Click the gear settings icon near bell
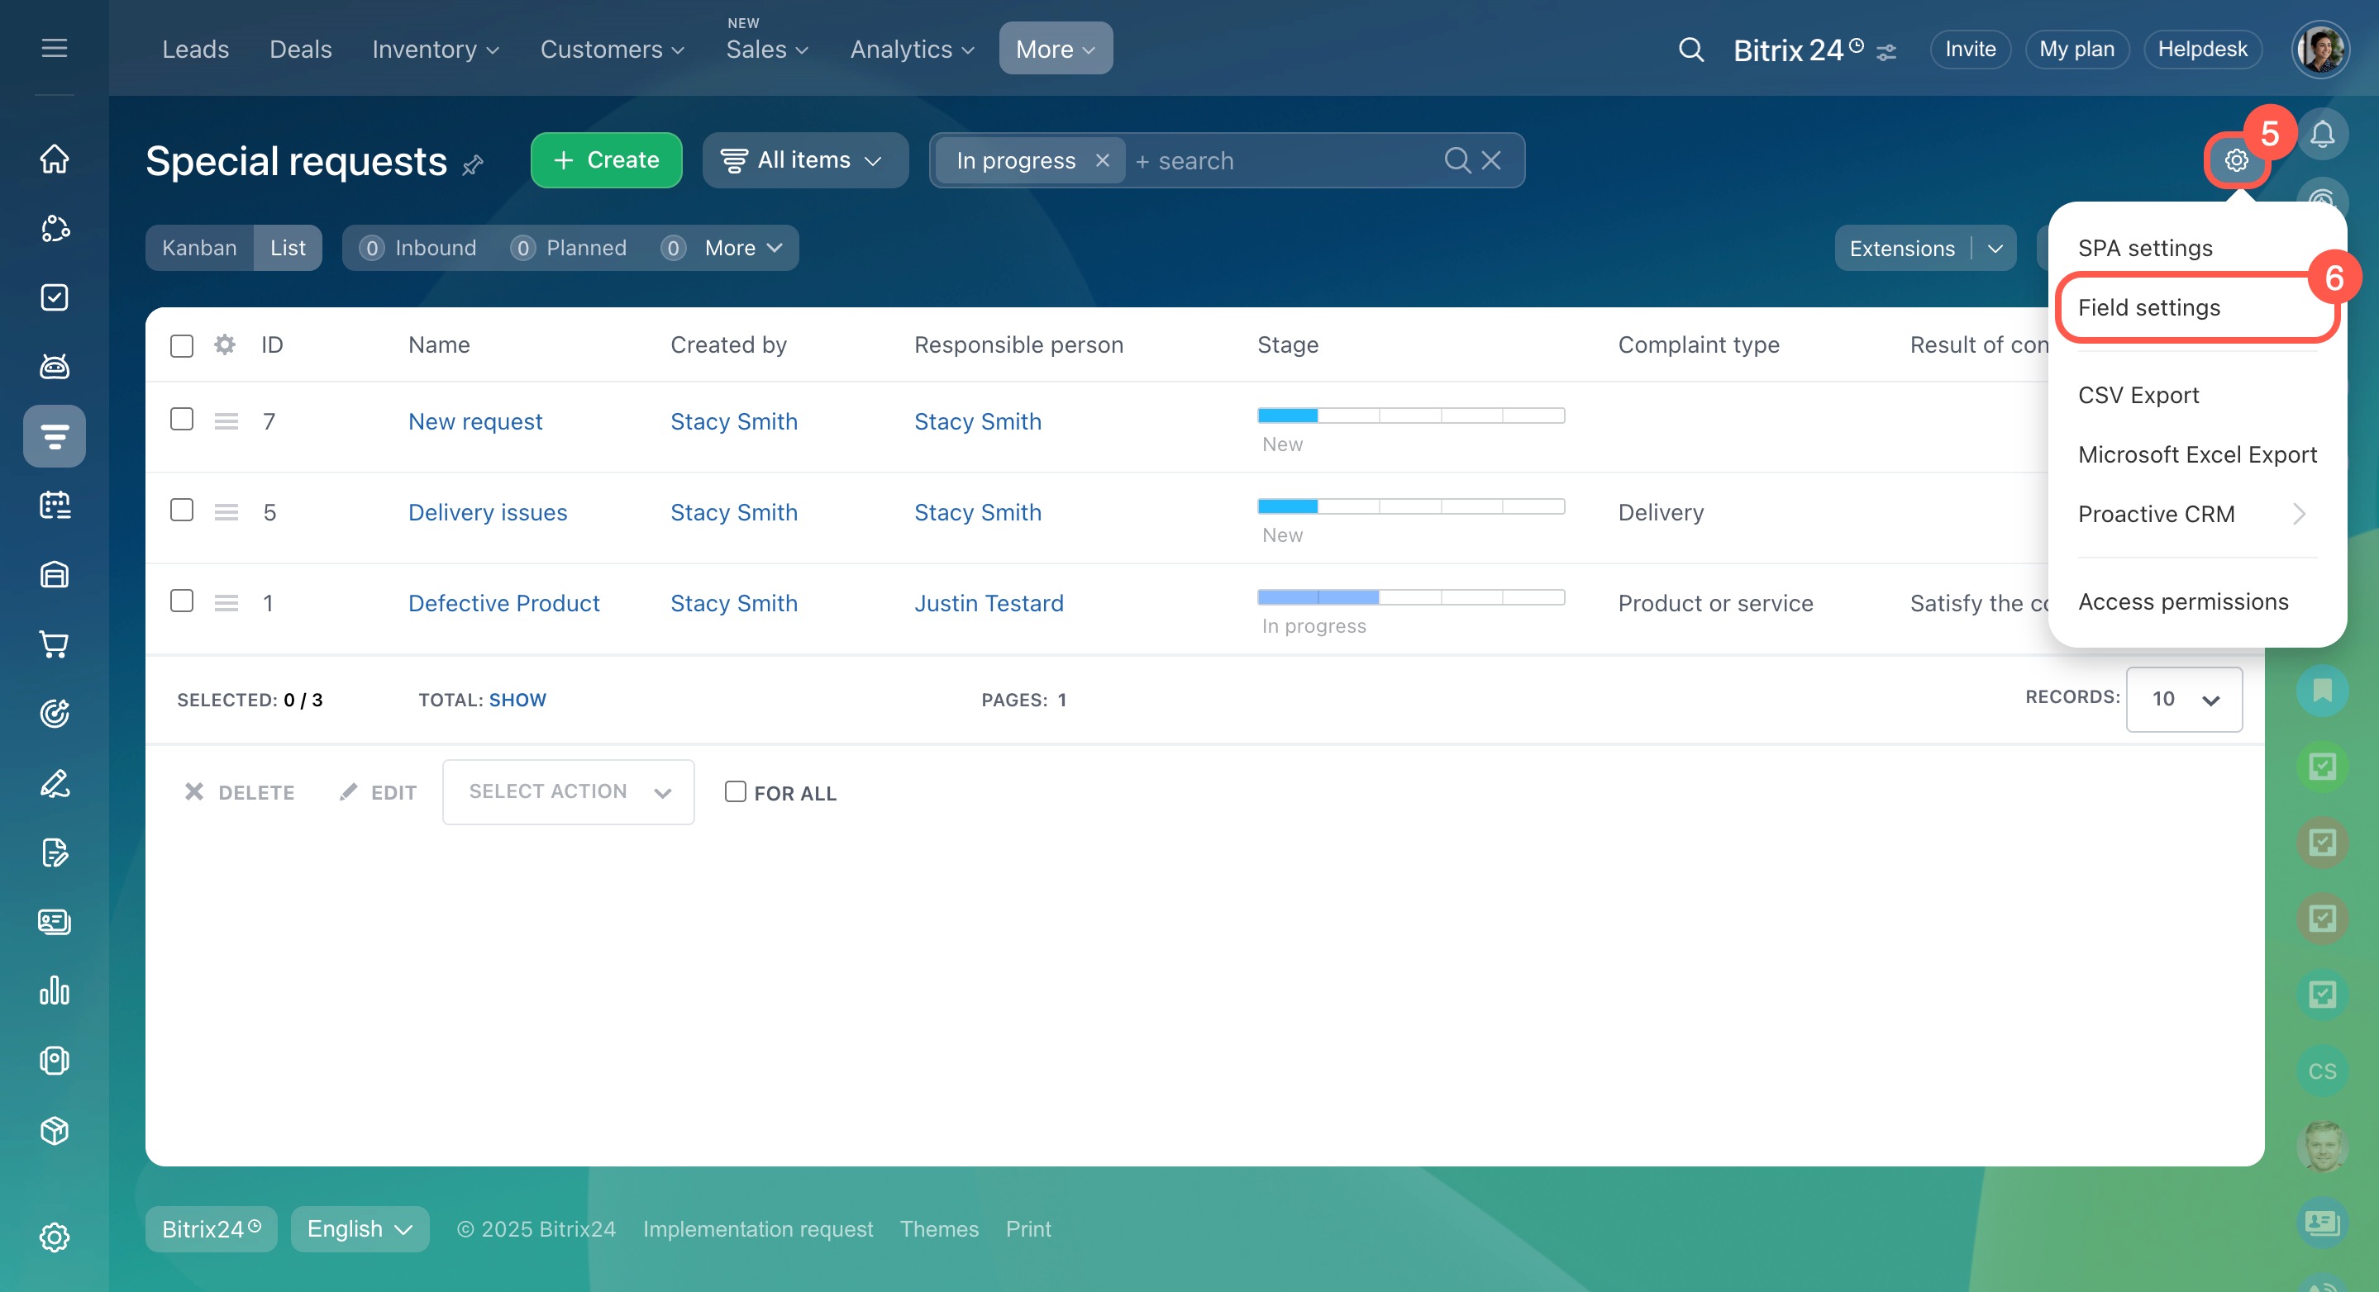 pyautogui.click(x=2235, y=160)
